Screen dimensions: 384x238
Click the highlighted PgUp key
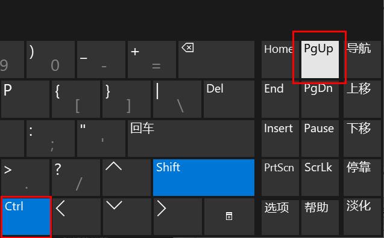click(320, 59)
